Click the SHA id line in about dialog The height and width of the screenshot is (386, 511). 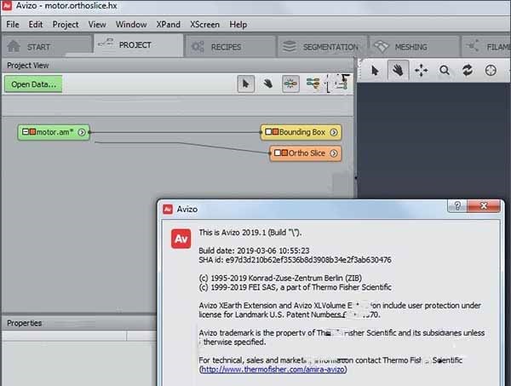295,260
